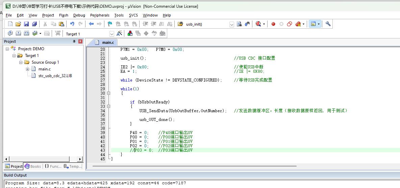The image size is (400, 188).
Task: Select stc_usb_cdc_32.LIB in project tree
Action: point(55,75)
